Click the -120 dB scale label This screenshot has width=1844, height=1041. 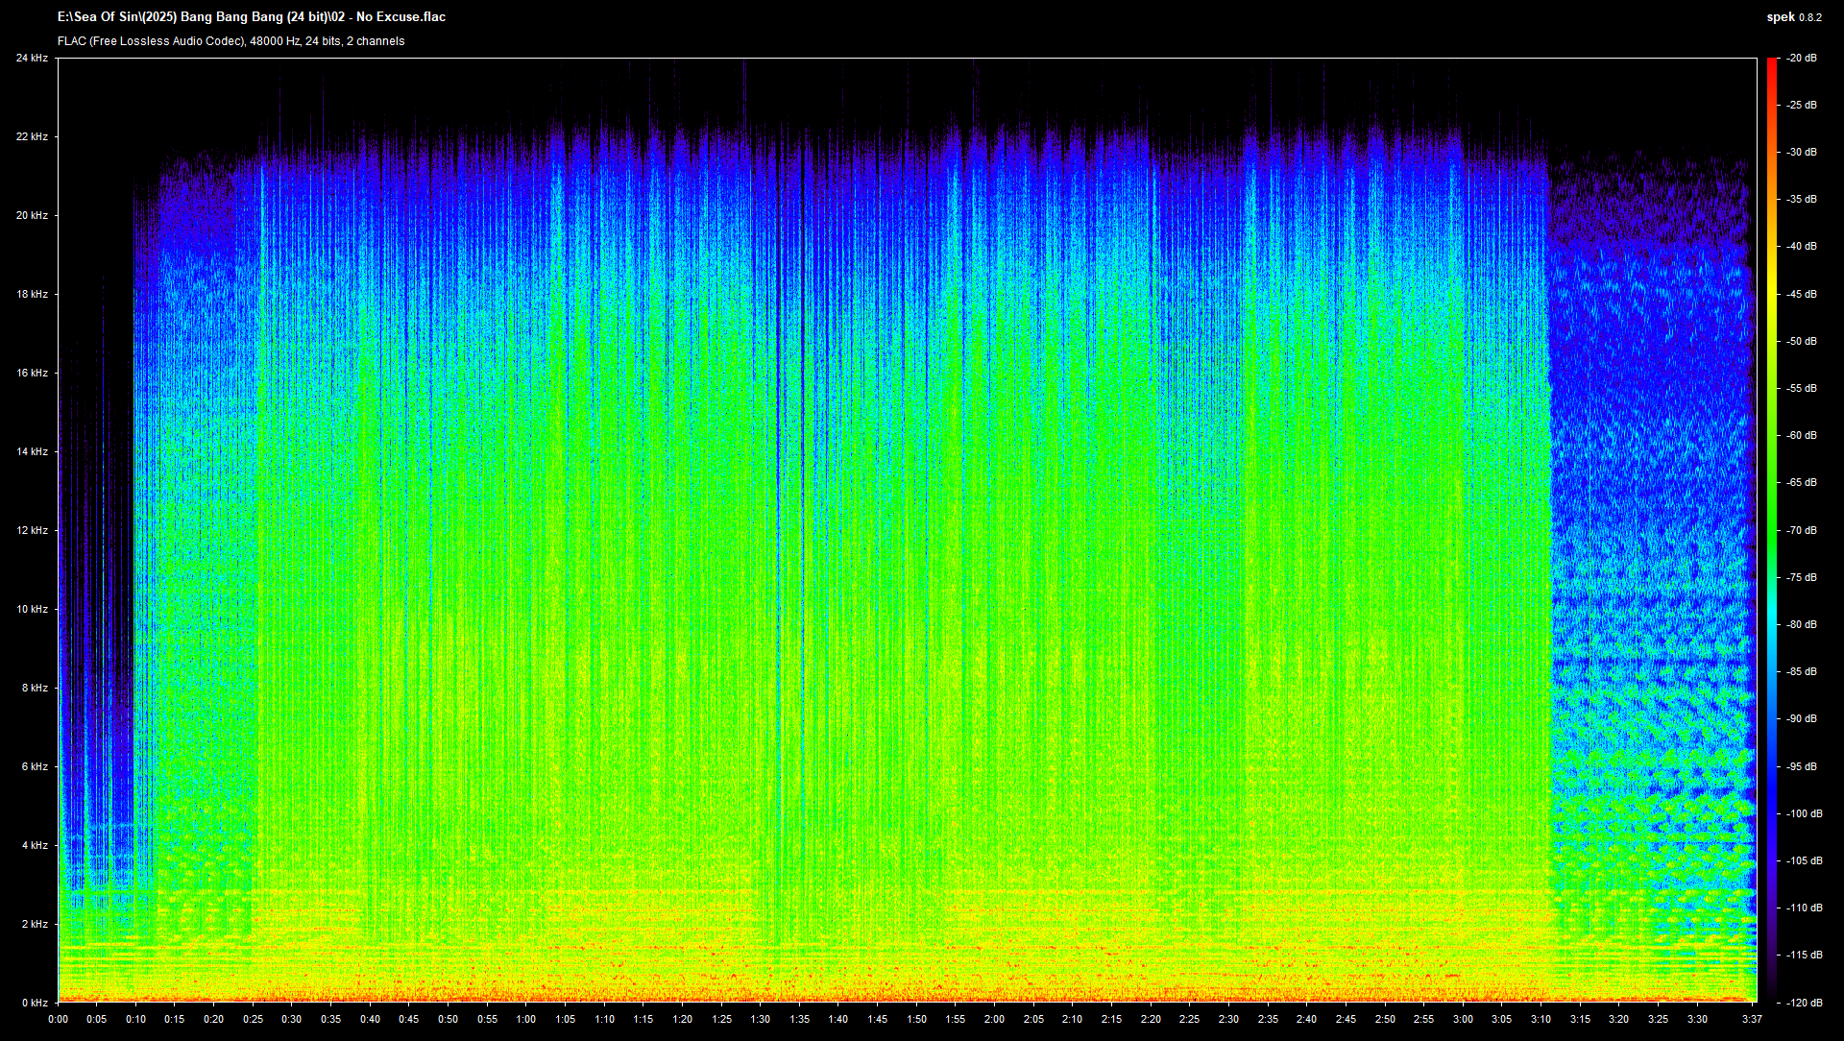tap(1803, 1003)
